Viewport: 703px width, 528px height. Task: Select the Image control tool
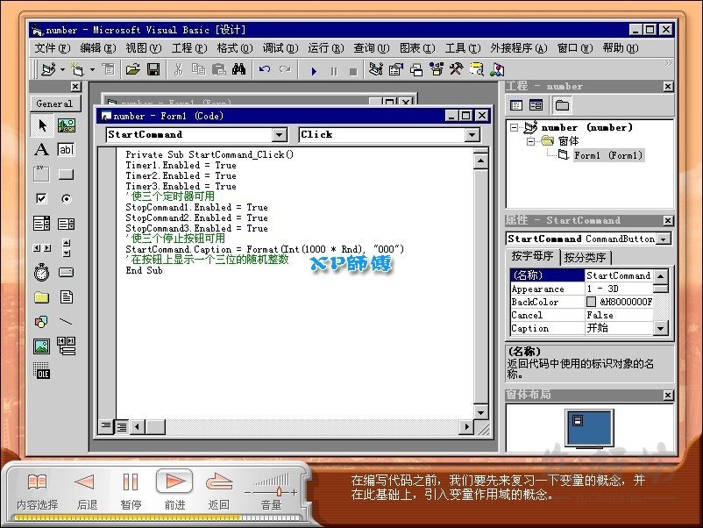tap(42, 346)
